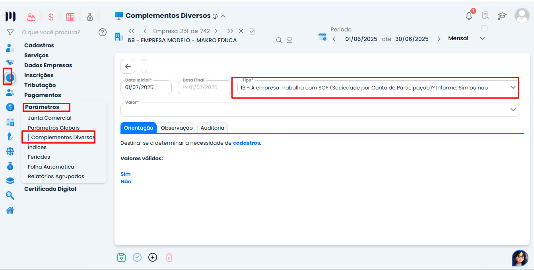Open the assistant avatar in bottom corner

[x=520, y=258]
